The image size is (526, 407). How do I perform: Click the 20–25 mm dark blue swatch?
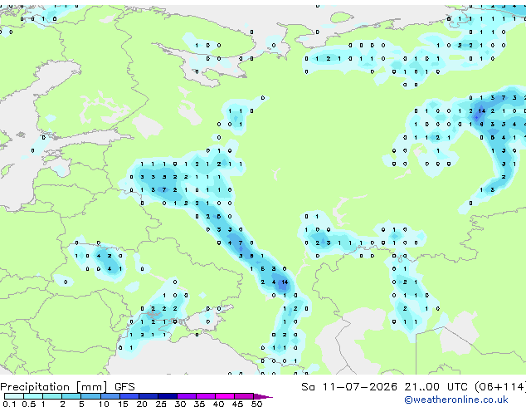(x=149, y=396)
